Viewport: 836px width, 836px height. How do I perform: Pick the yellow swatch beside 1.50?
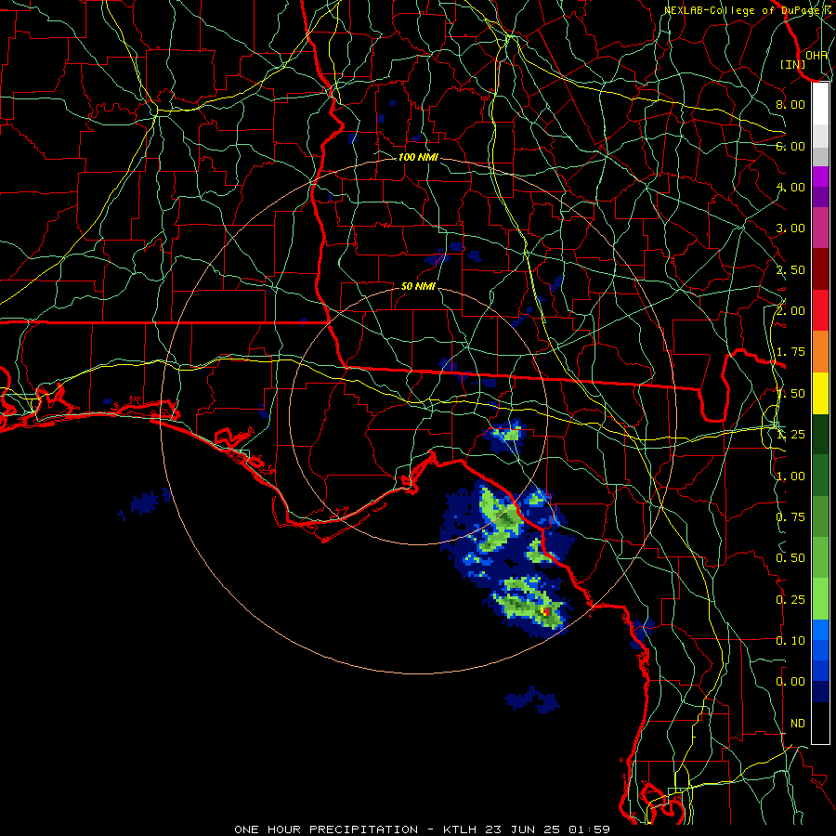point(820,393)
